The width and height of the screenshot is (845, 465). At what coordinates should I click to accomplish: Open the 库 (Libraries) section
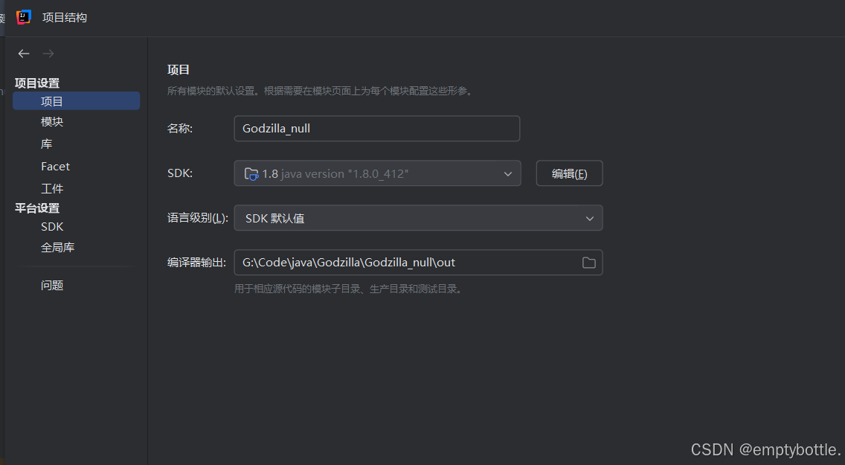[48, 144]
